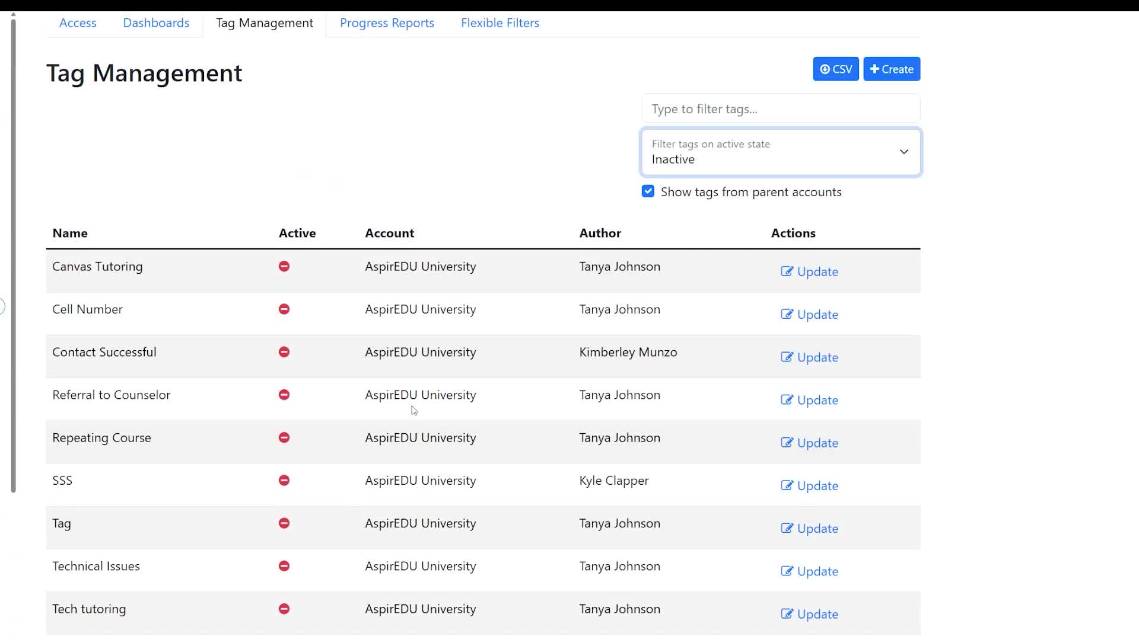Click the Author column header
Image resolution: width=1139 pixels, height=640 pixels.
pos(600,233)
